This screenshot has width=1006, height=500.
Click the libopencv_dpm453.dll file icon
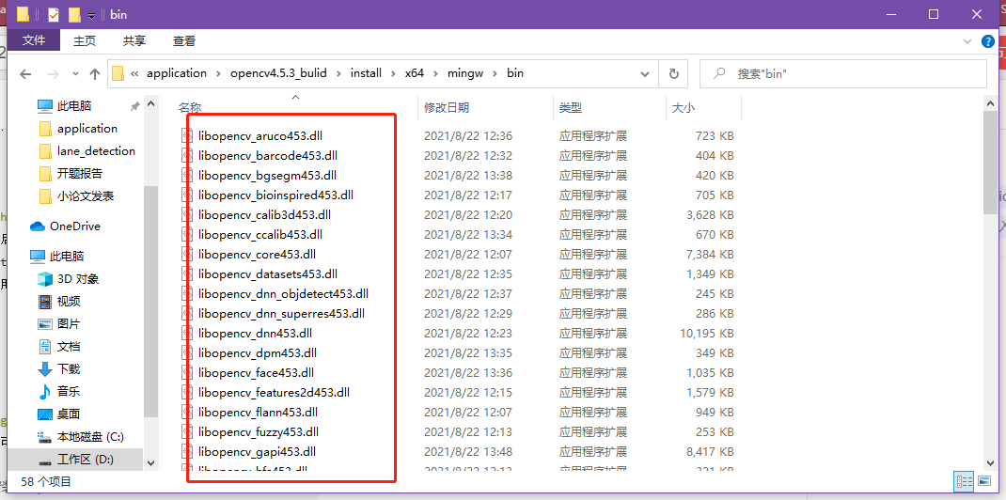[187, 352]
